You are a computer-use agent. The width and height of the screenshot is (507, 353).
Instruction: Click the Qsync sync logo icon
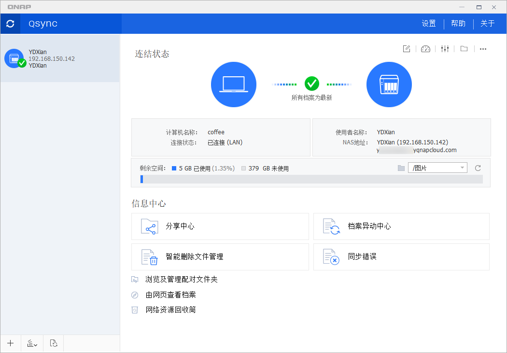(x=10, y=24)
